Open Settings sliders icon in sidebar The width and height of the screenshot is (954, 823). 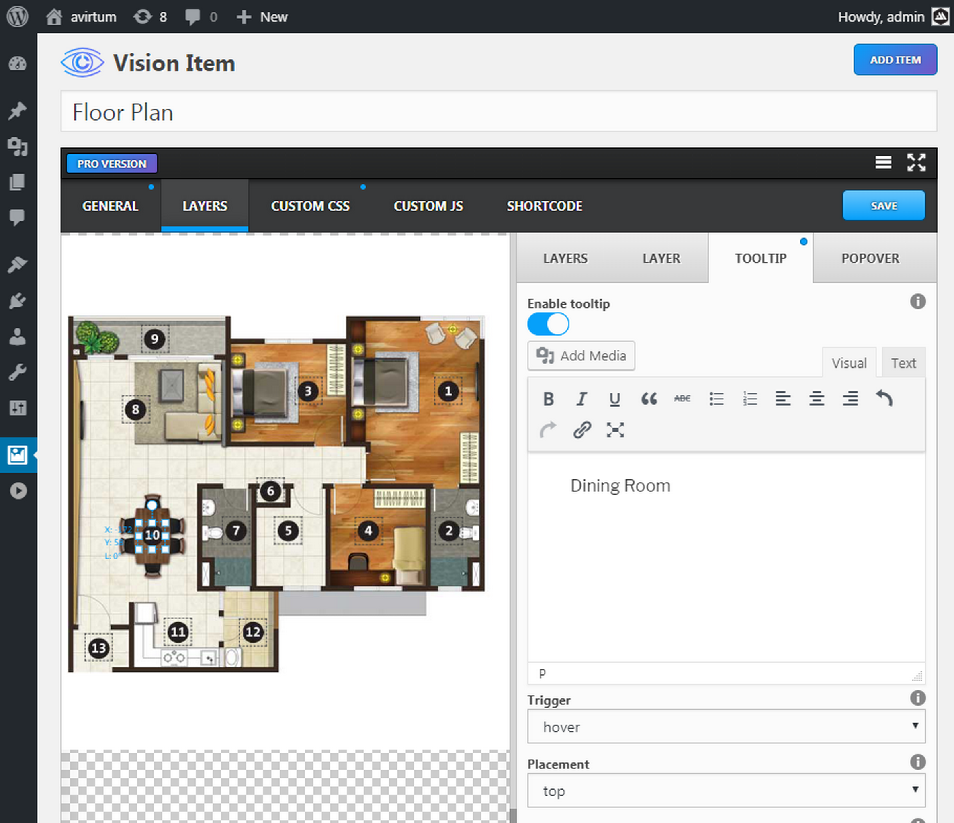[18, 407]
